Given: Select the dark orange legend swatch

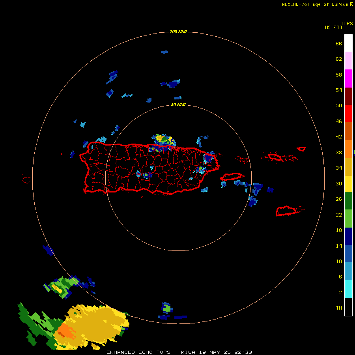Looking at the screenshot, I should pyautogui.click(x=348, y=131).
